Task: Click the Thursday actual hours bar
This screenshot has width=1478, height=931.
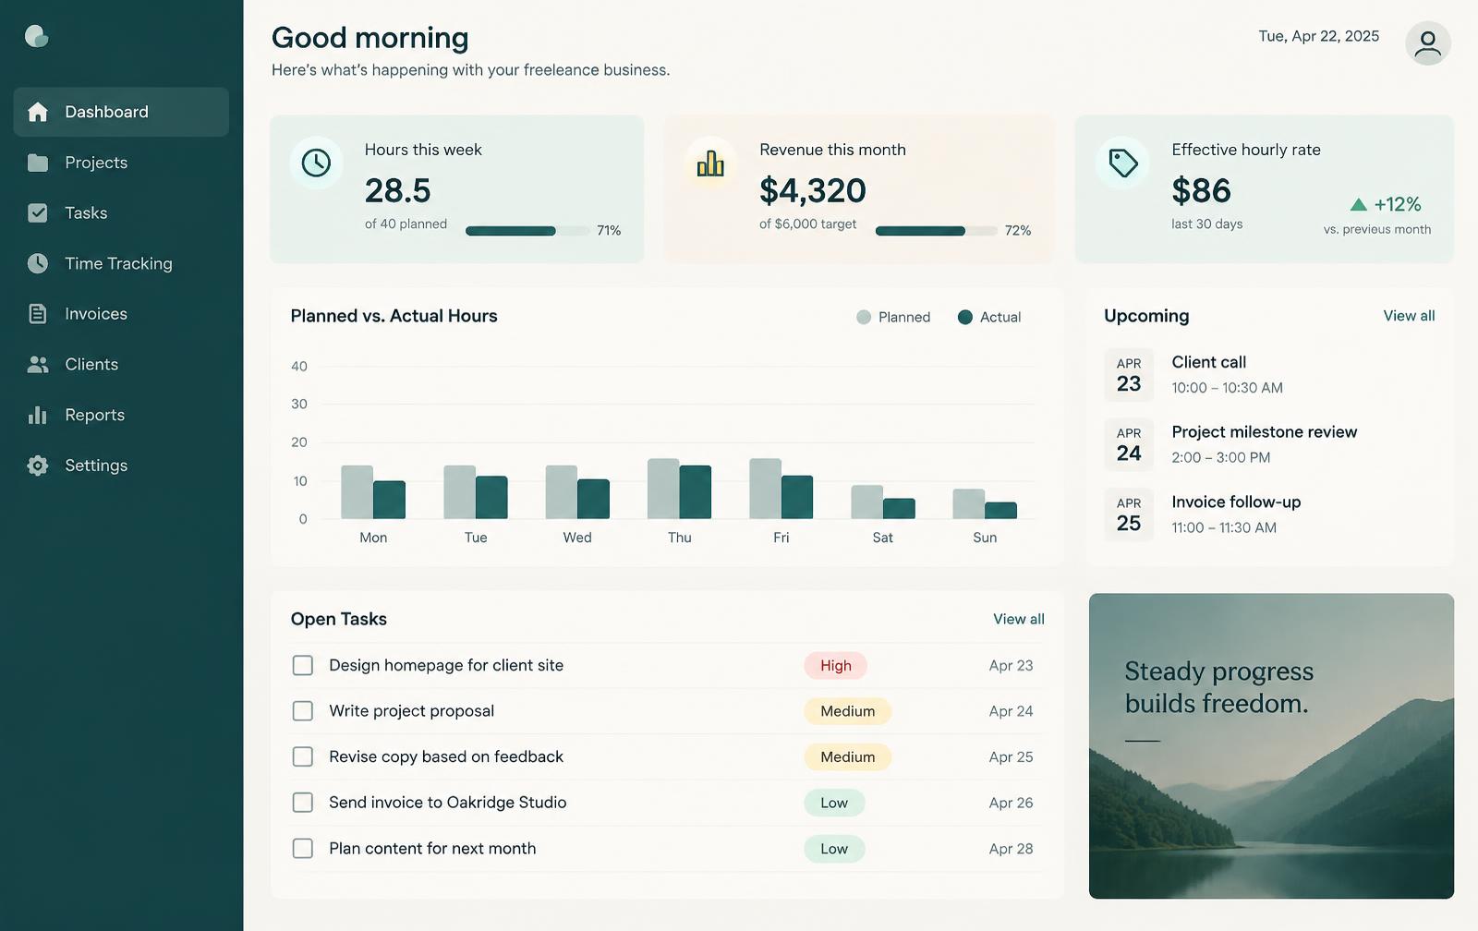Action: click(696, 492)
